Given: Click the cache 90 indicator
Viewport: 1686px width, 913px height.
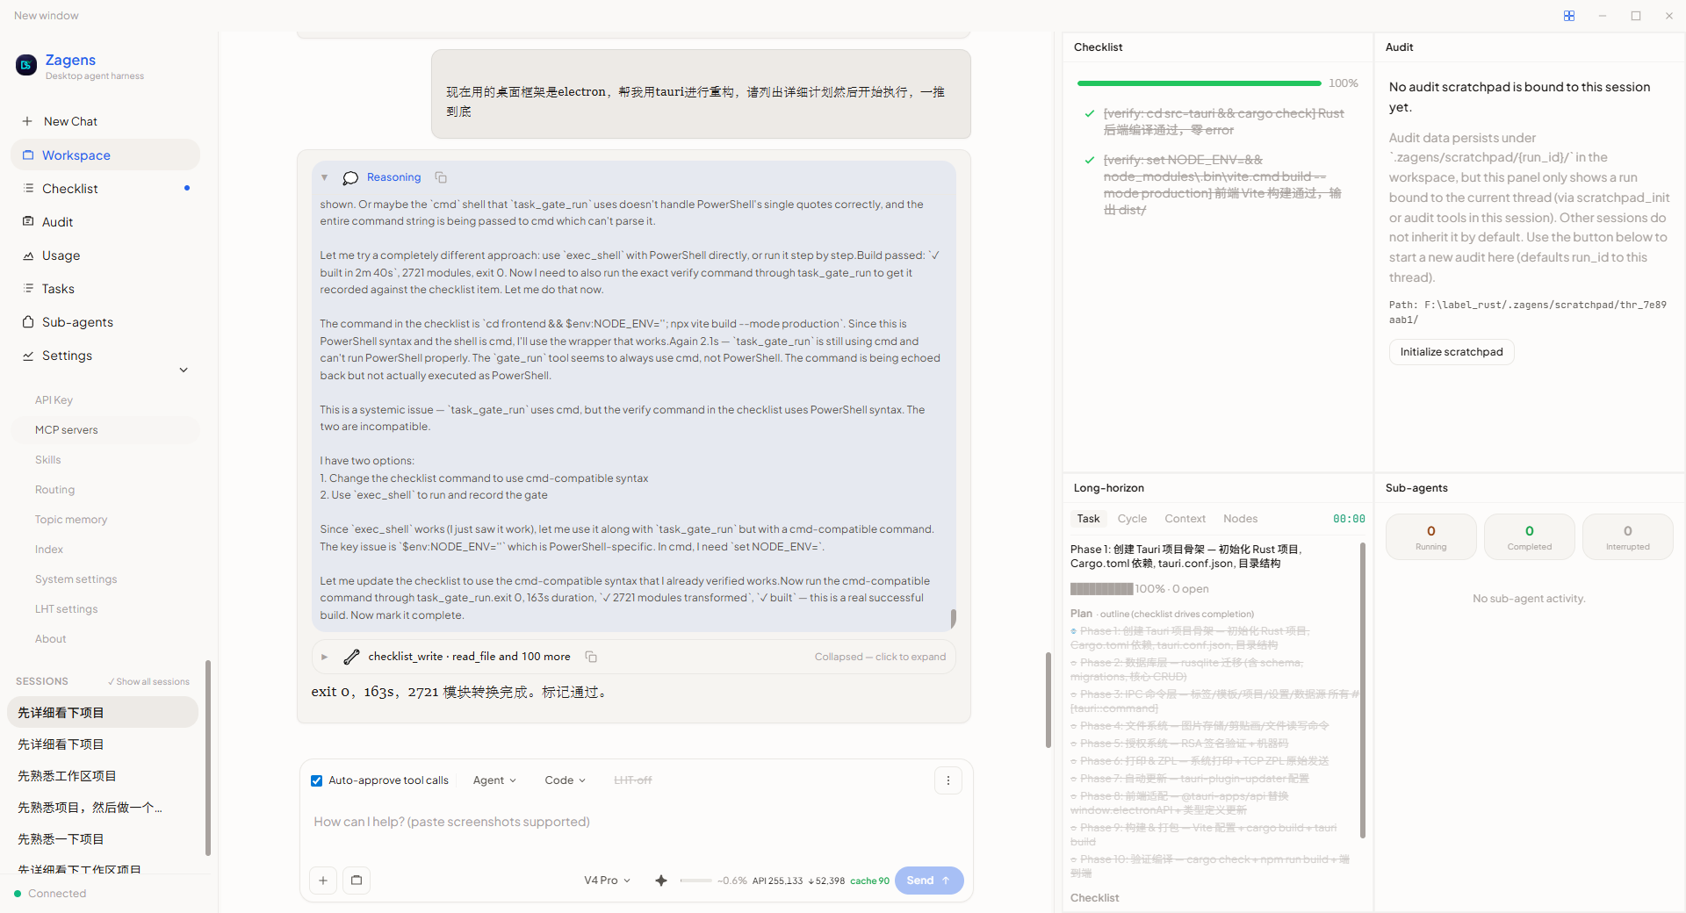Looking at the screenshot, I should click(x=869, y=881).
